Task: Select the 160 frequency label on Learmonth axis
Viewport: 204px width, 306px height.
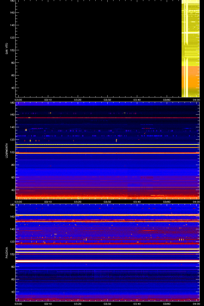Action: [x=12, y=114]
